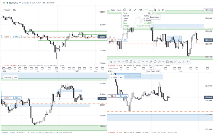
Task: Click the +0.04 lots label on 30 Mins chart
Action: pyautogui.click(x=122, y=96)
